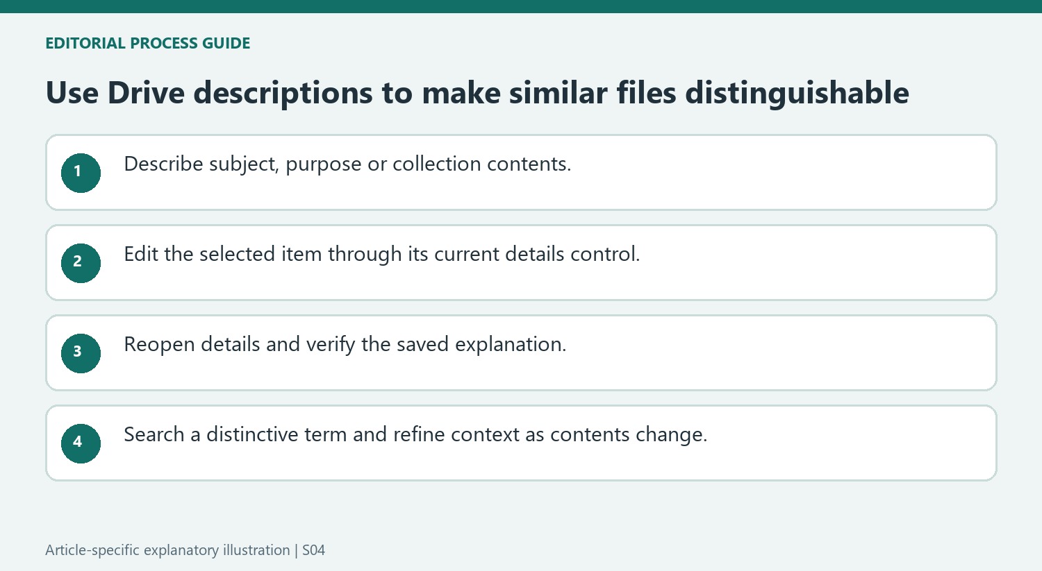Click 'Edit the selected item through its current details control.'

pos(382,255)
